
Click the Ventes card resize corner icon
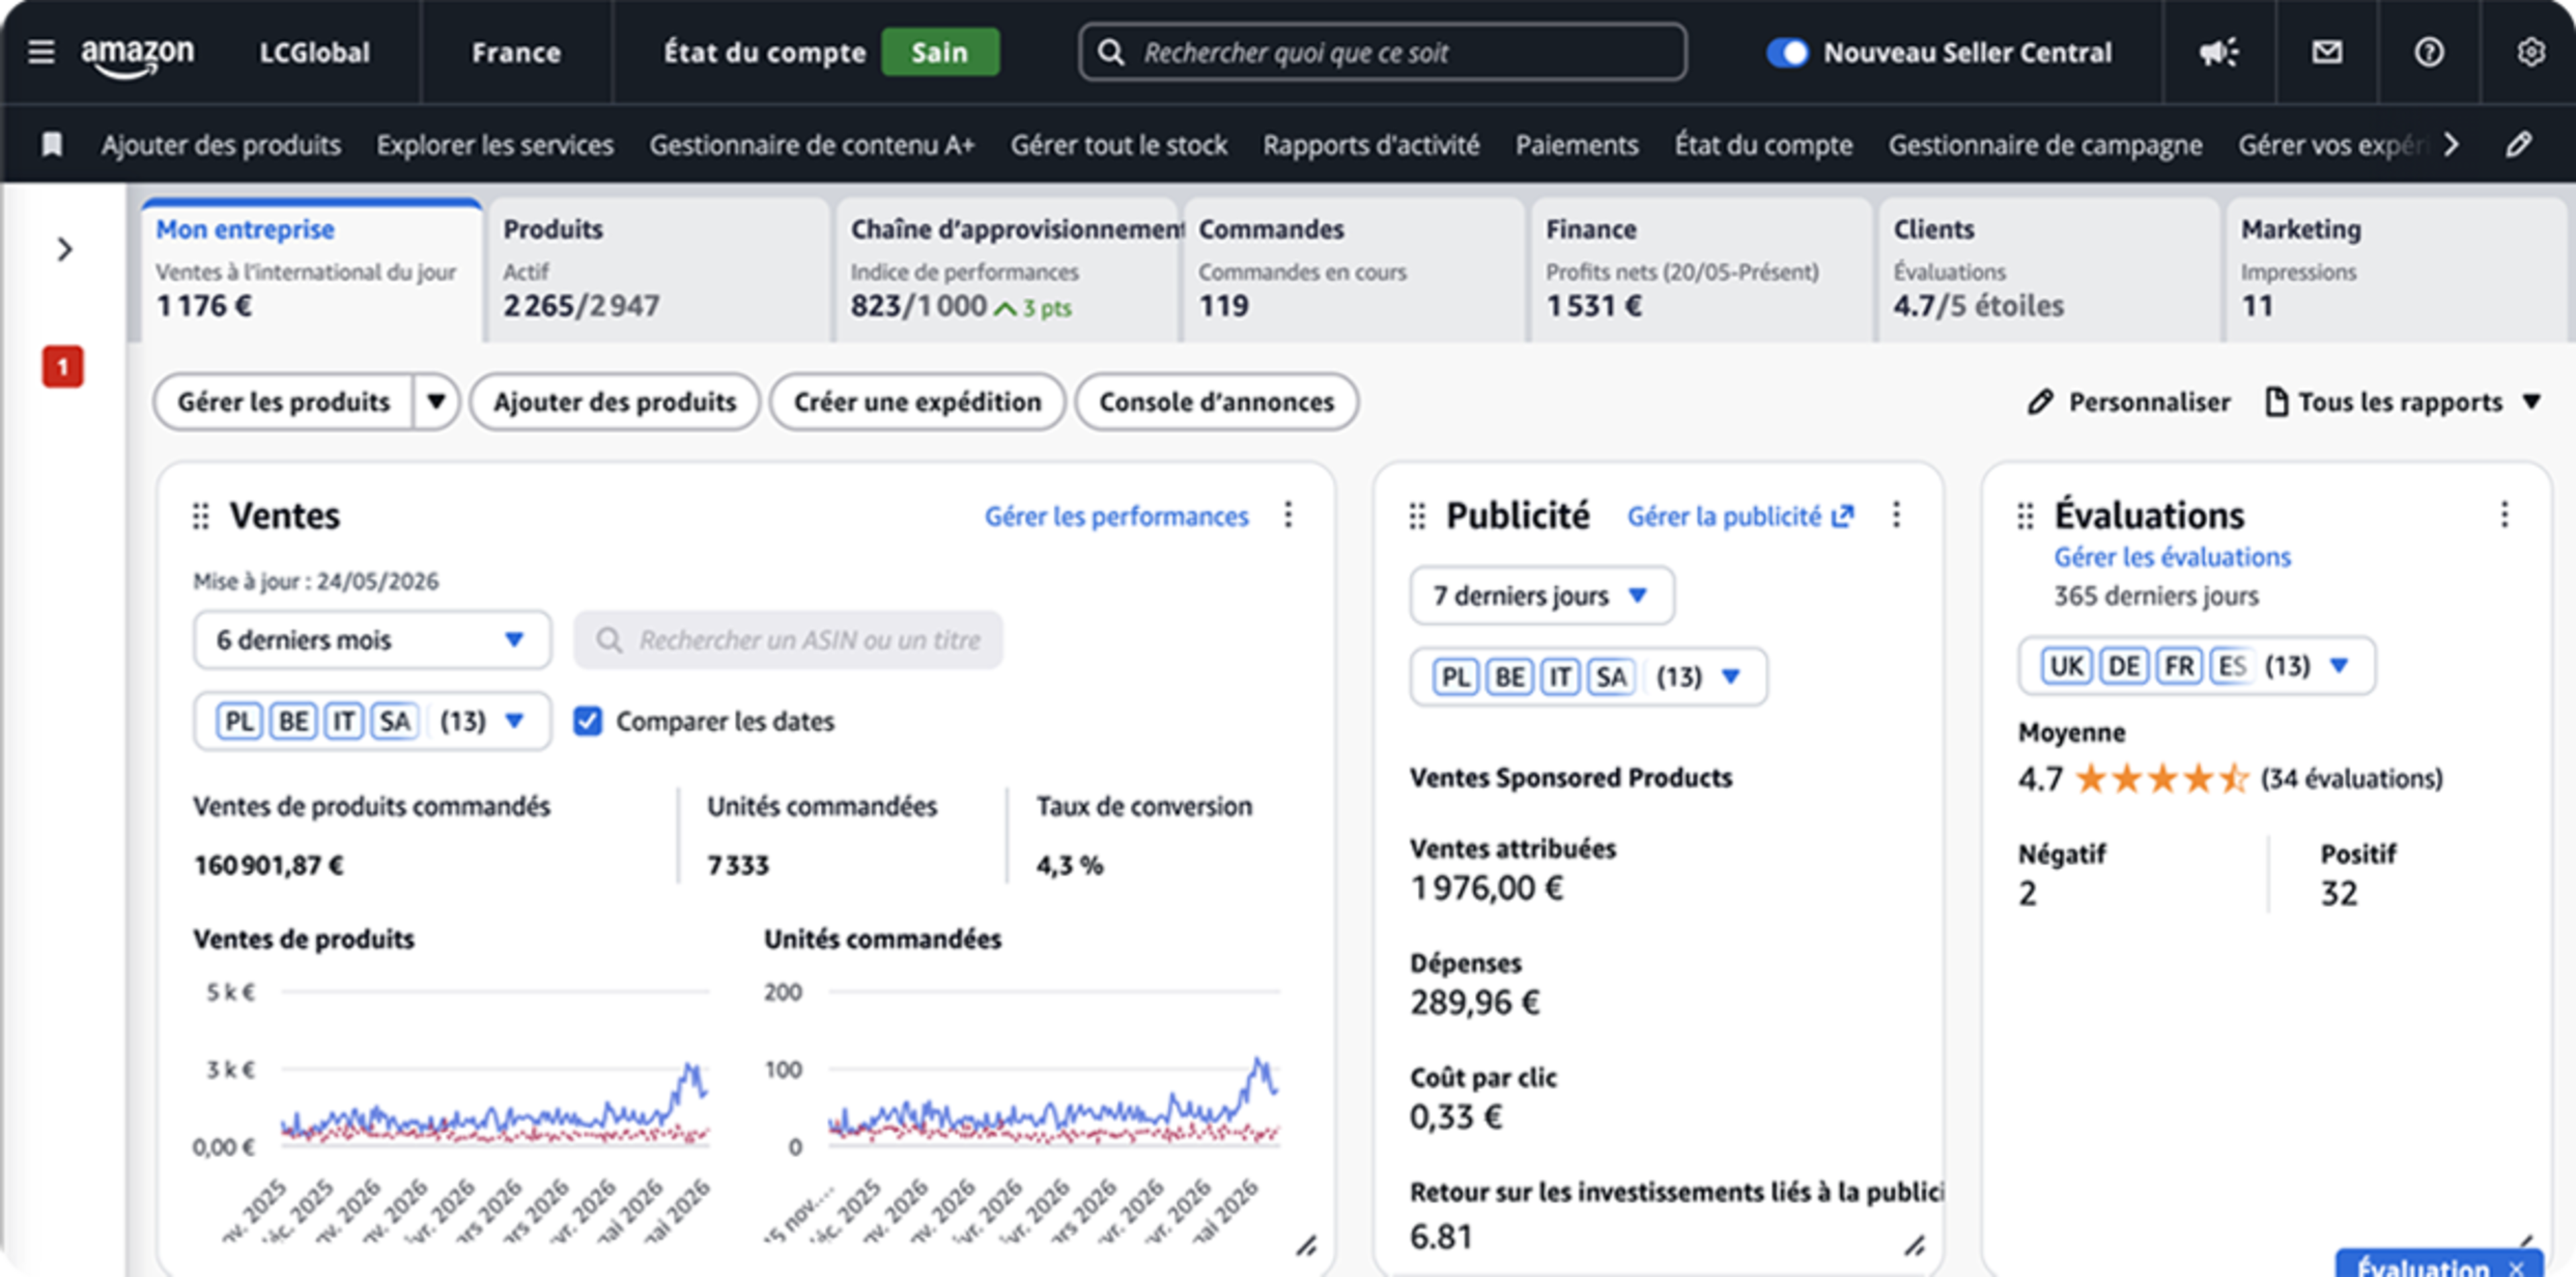click(x=1306, y=1245)
